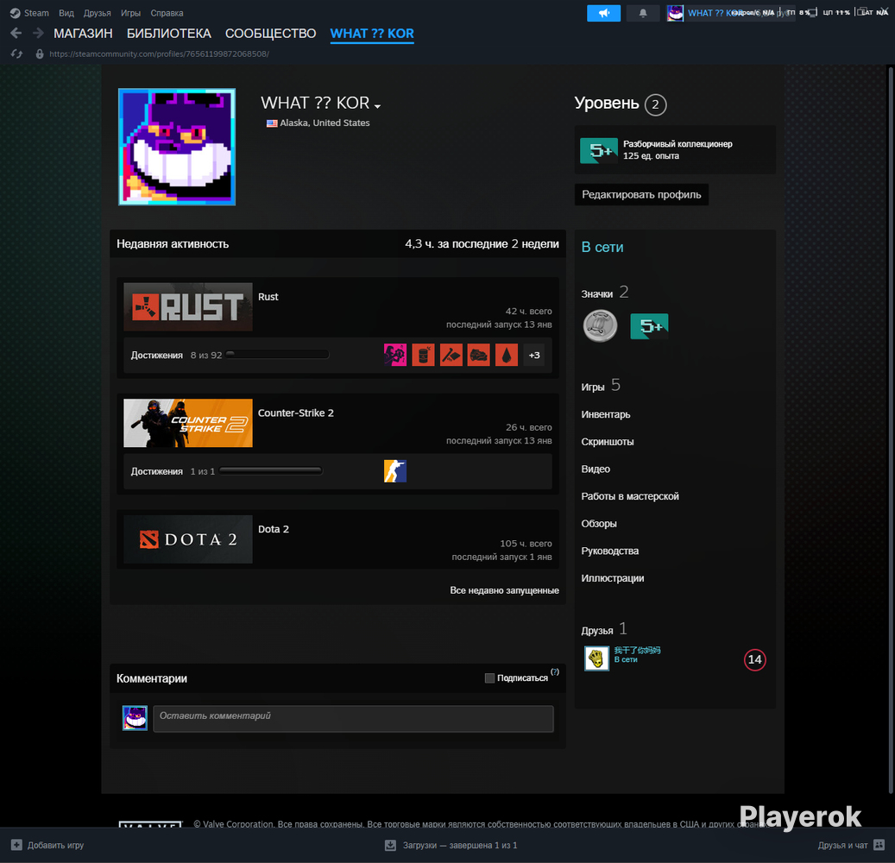Open notifications bell icon
The width and height of the screenshot is (895, 863).
pos(643,13)
